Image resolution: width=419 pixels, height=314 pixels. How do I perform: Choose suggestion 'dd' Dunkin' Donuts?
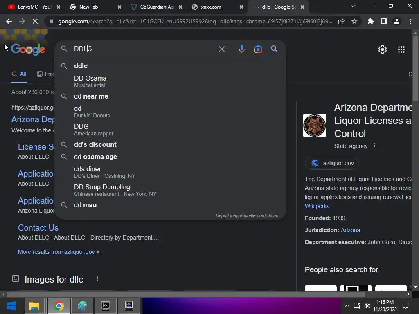tap(171, 112)
